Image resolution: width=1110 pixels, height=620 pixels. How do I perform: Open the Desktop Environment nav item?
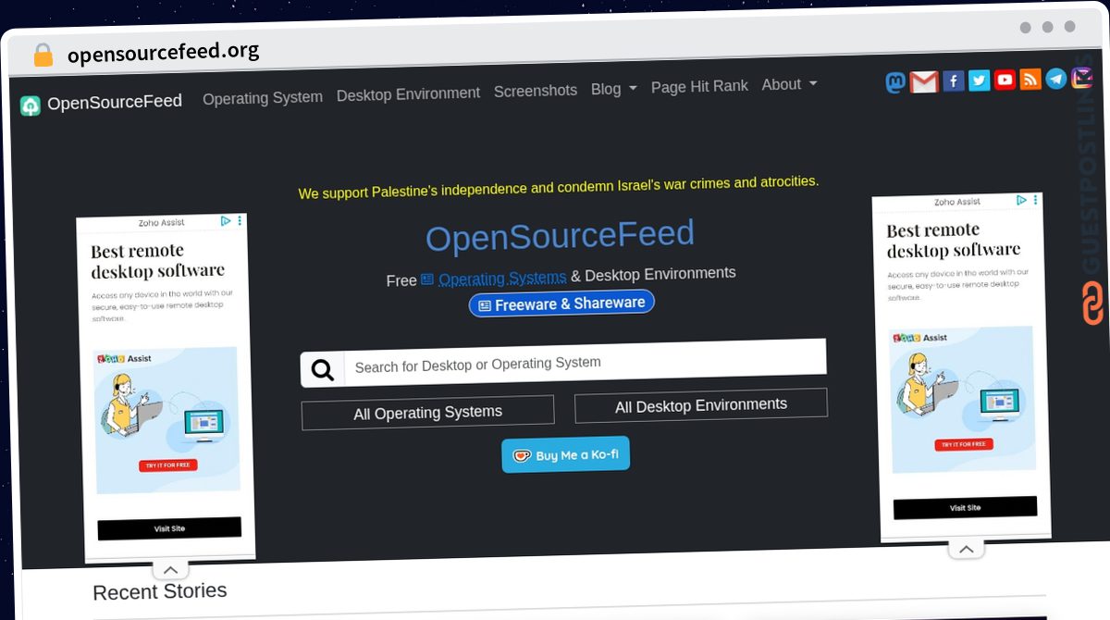(408, 94)
